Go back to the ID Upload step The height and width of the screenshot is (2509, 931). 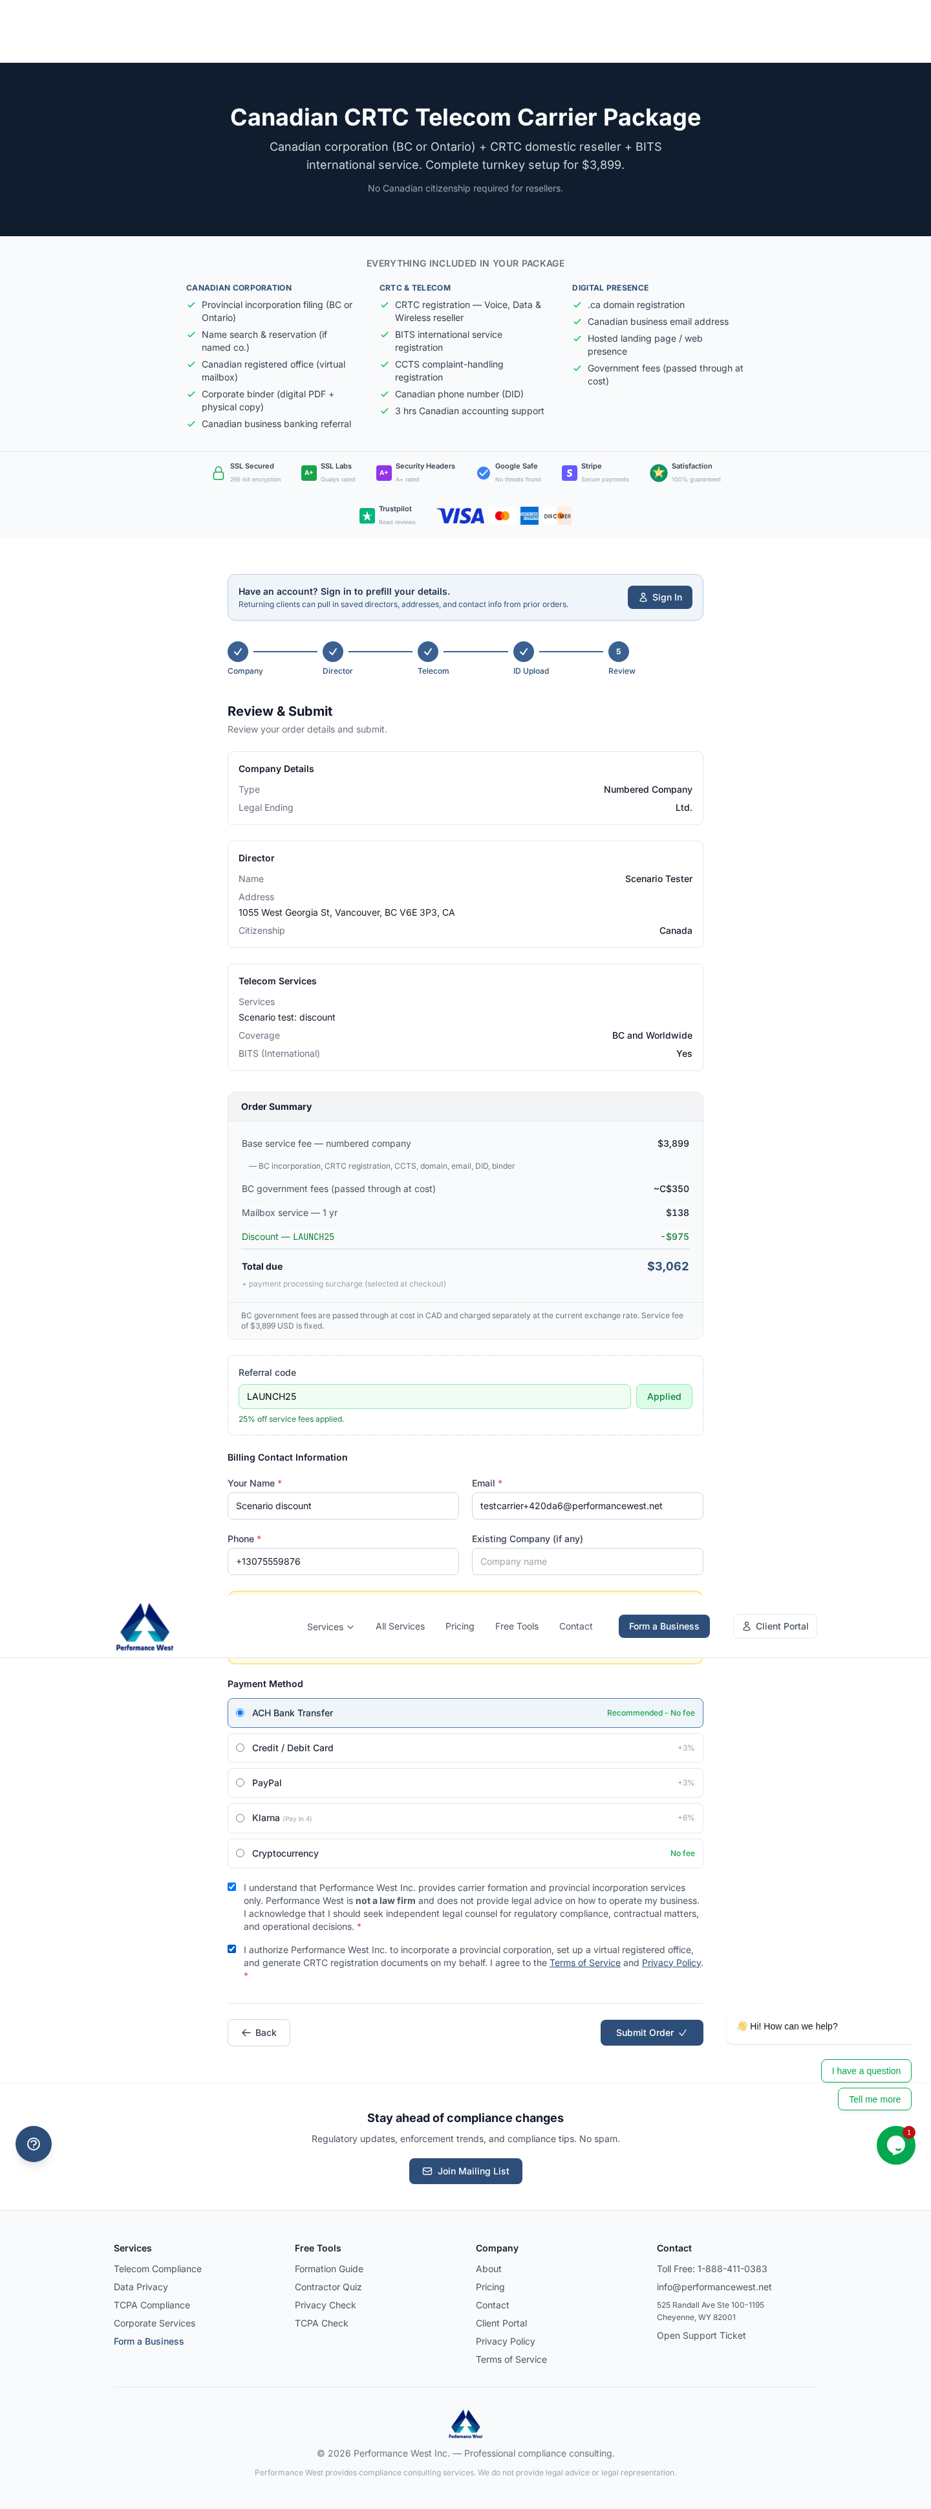pos(524,652)
